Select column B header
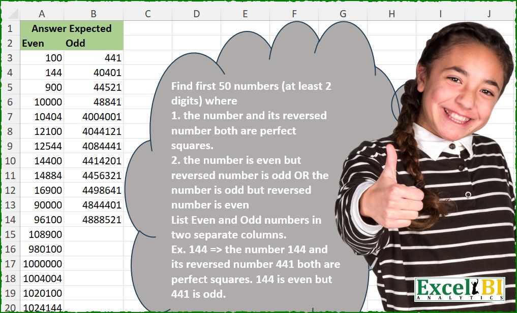The width and height of the screenshot is (517, 313). coord(94,14)
